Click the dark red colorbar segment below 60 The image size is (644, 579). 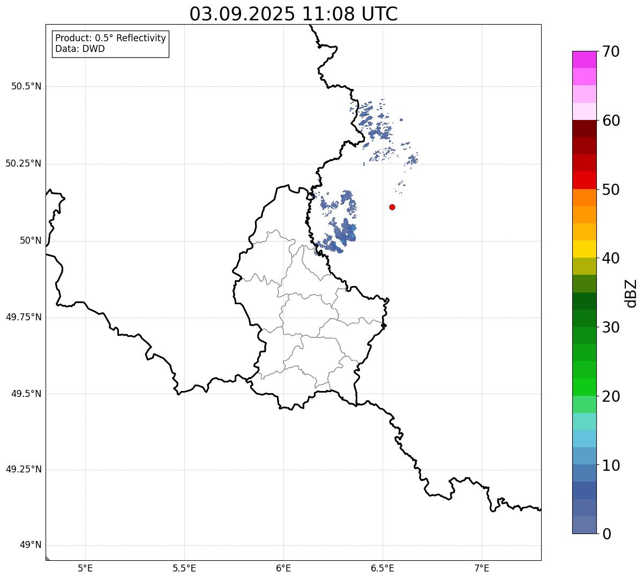click(x=584, y=129)
